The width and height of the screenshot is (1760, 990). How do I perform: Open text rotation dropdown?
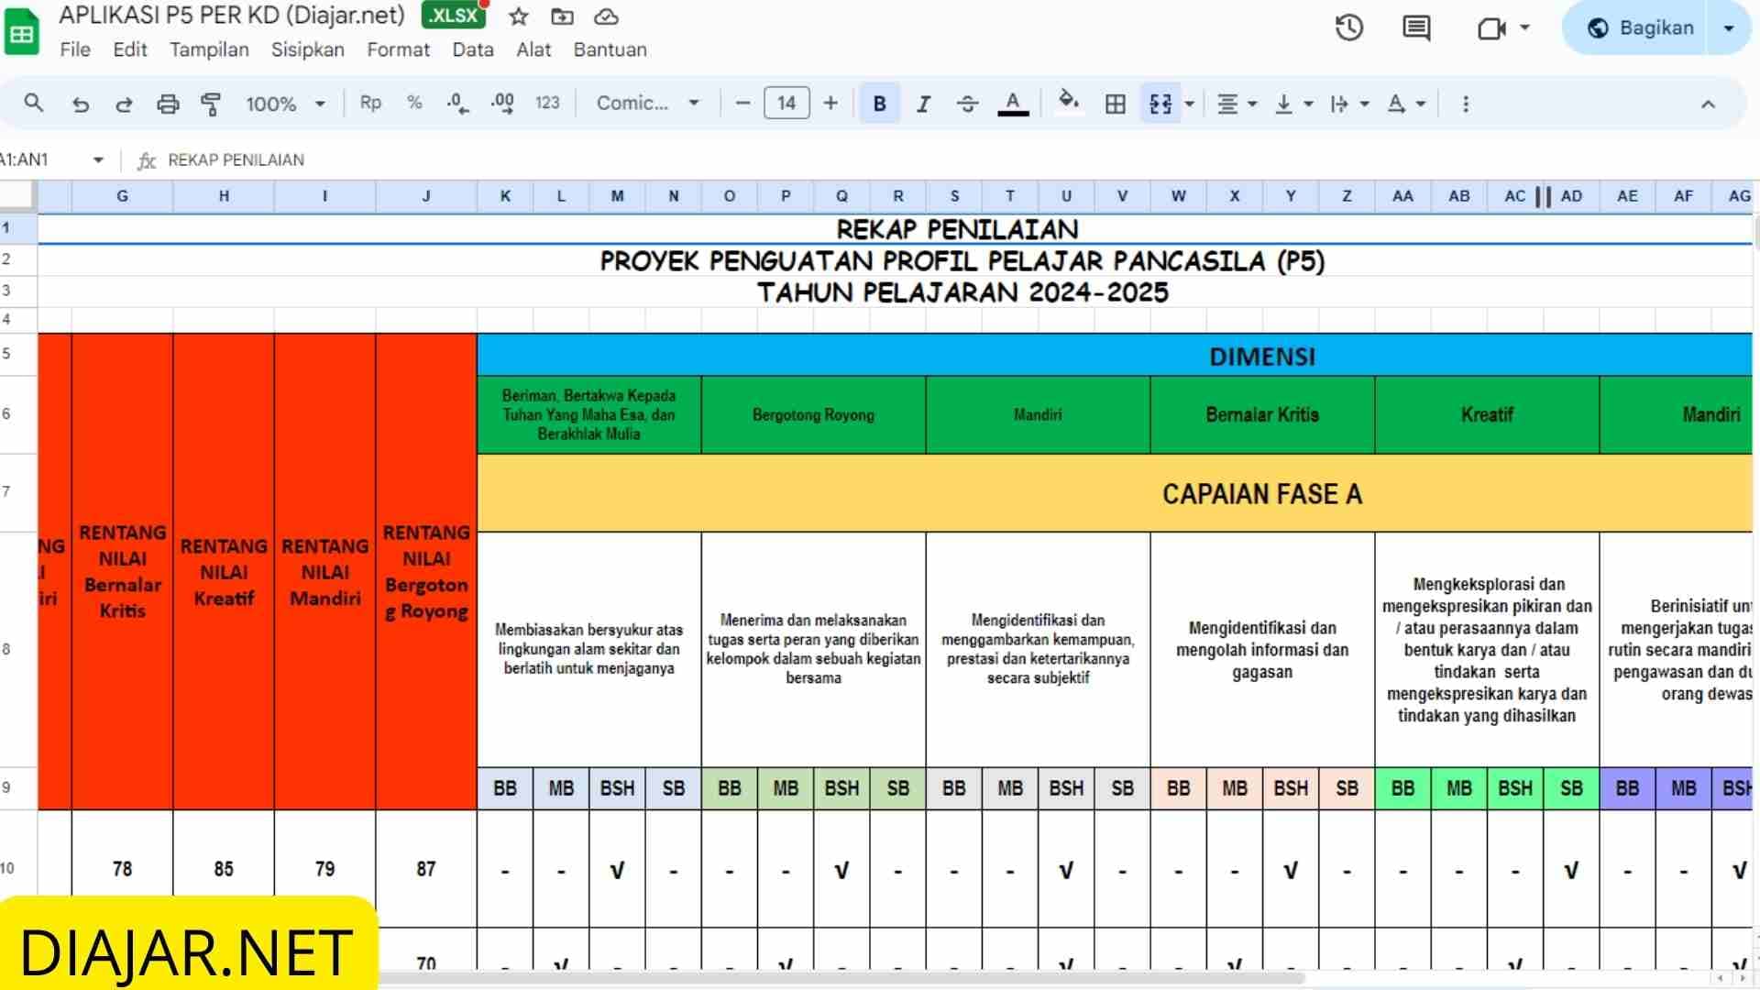point(1406,104)
